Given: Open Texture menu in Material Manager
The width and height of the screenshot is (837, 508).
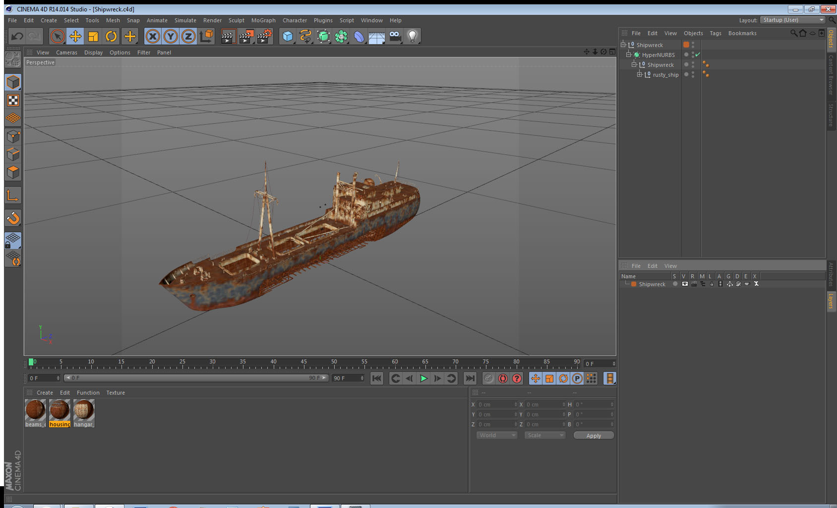Looking at the screenshot, I should [x=116, y=393].
